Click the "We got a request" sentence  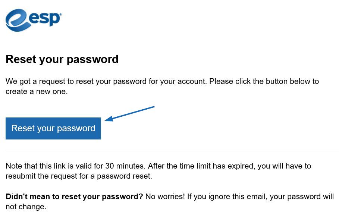(x=106, y=81)
